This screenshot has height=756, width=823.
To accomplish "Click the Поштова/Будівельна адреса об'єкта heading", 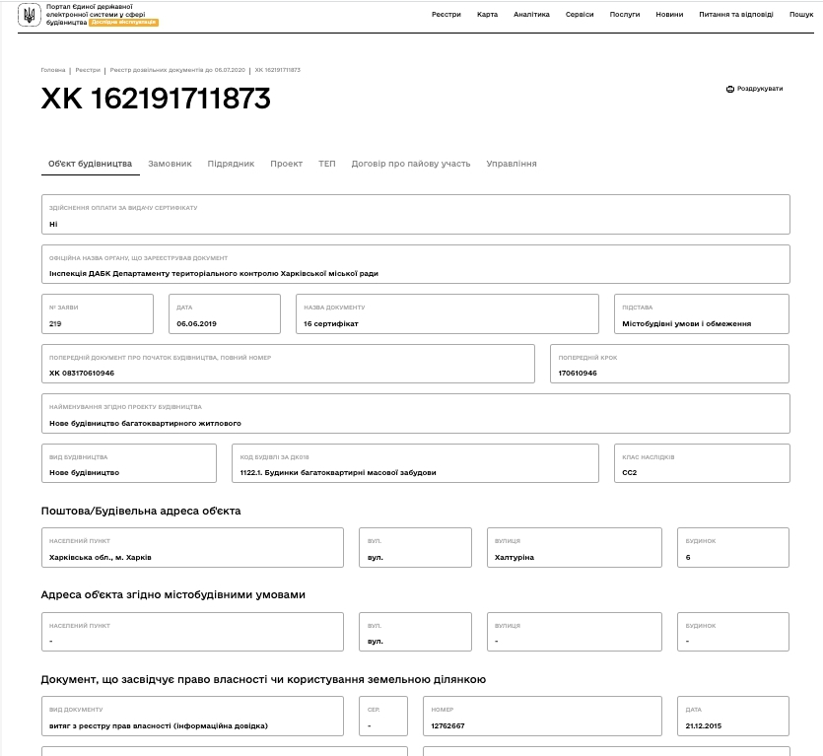I will (141, 511).
